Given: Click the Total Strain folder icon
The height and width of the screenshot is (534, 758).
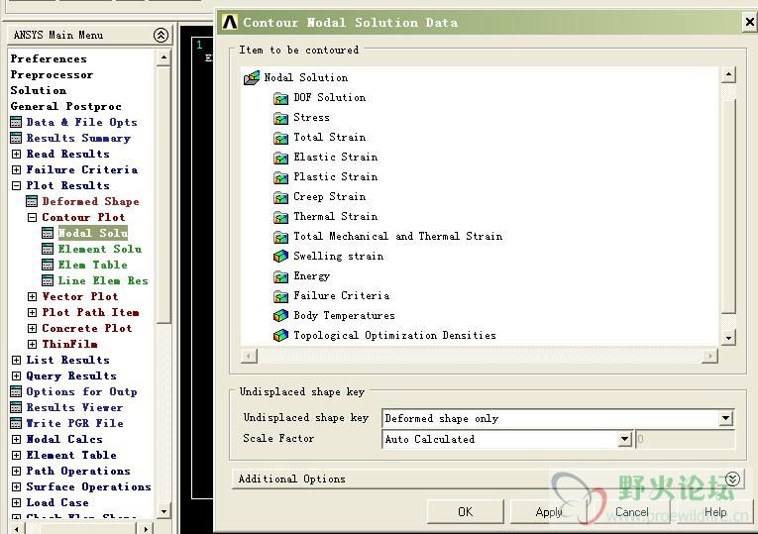Looking at the screenshot, I should pyautogui.click(x=280, y=139).
